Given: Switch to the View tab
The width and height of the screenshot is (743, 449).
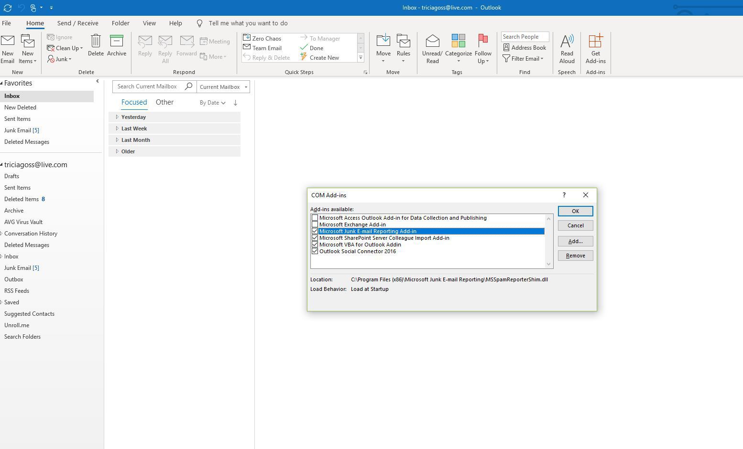Looking at the screenshot, I should [x=149, y=23].
